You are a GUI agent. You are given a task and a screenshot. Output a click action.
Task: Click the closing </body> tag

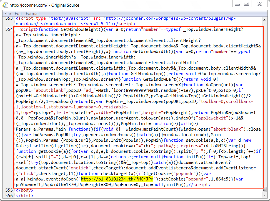24,190
